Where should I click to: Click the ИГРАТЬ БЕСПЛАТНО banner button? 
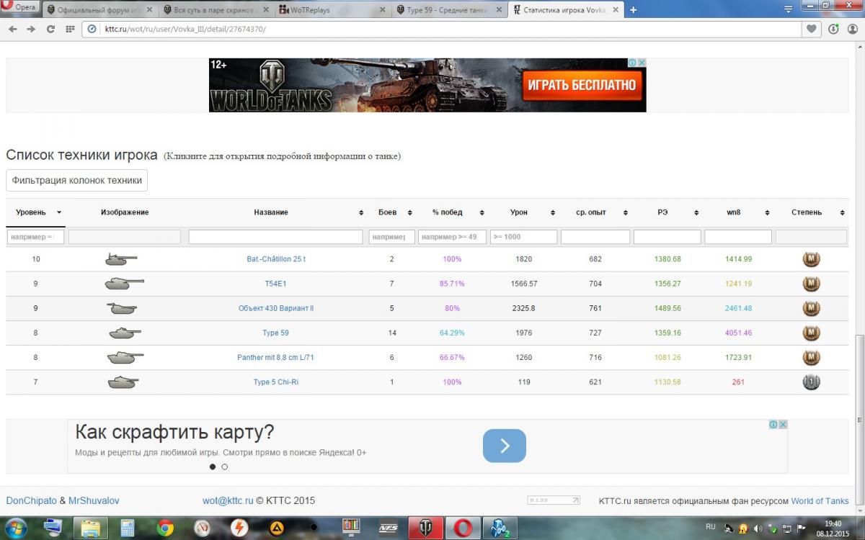click(582, 85)
